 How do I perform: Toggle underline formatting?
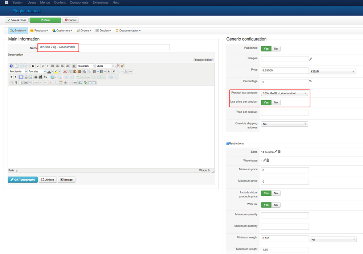click(x=42, y=66)
